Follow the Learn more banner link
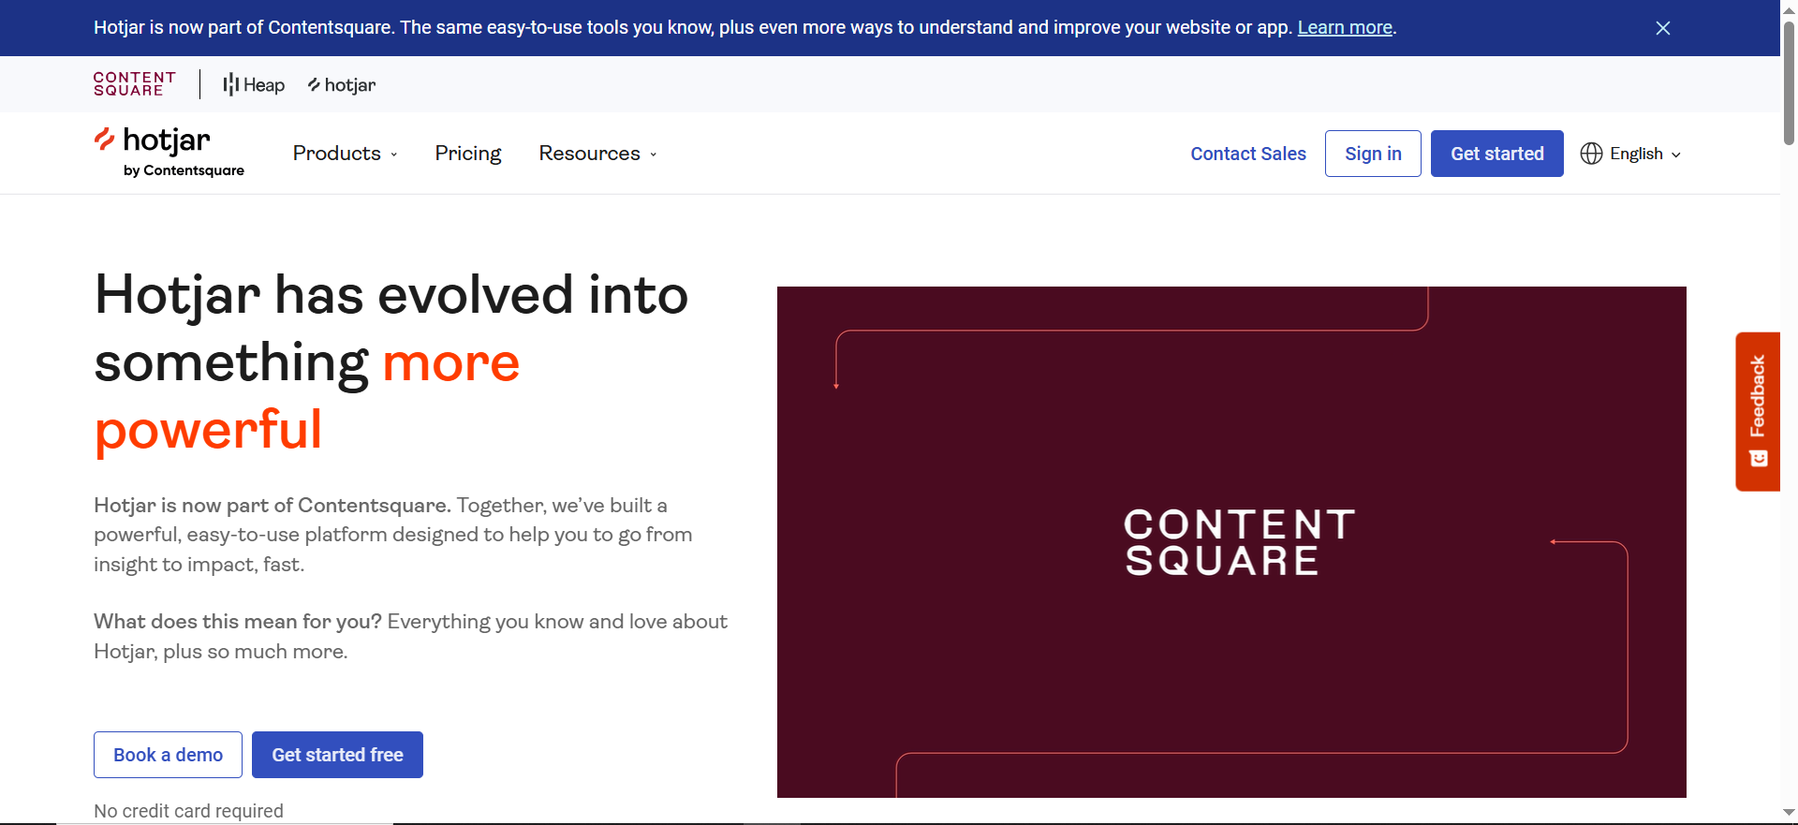Image resolution: width=1798 pixels, height=825 pixels. pyautogui.click(x=1344, y=28)
